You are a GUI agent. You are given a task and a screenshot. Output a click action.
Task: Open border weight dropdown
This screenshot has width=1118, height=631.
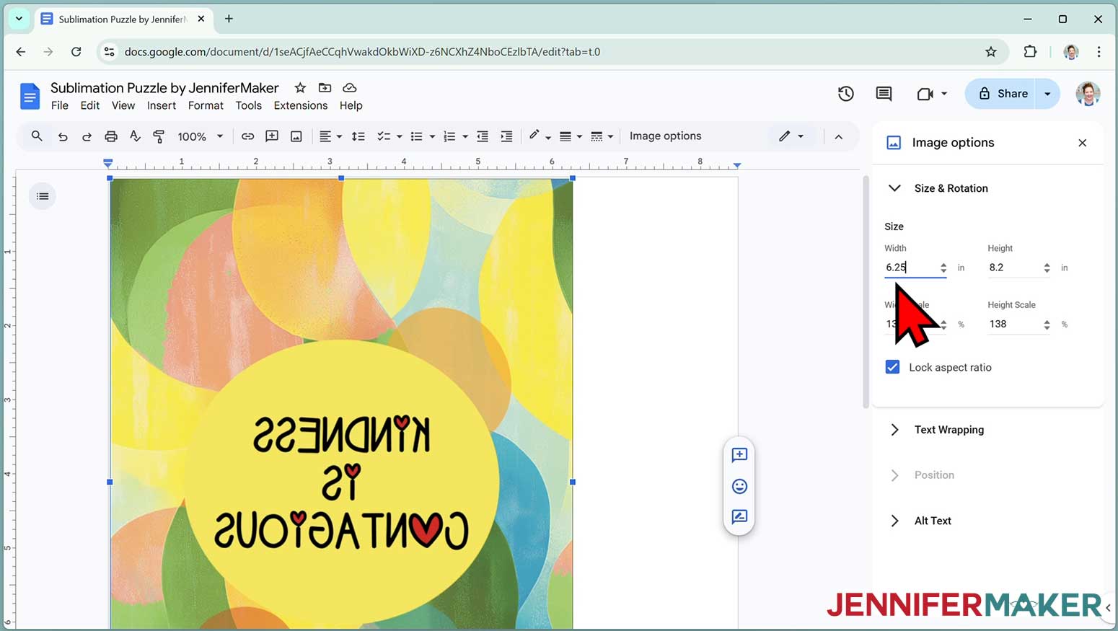(571, 136)
